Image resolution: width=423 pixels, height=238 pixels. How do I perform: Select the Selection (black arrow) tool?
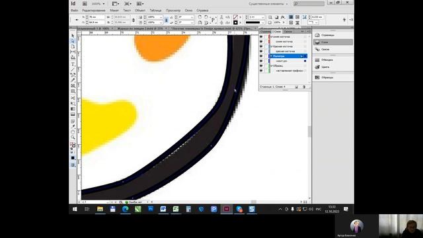tap(73, 36)
